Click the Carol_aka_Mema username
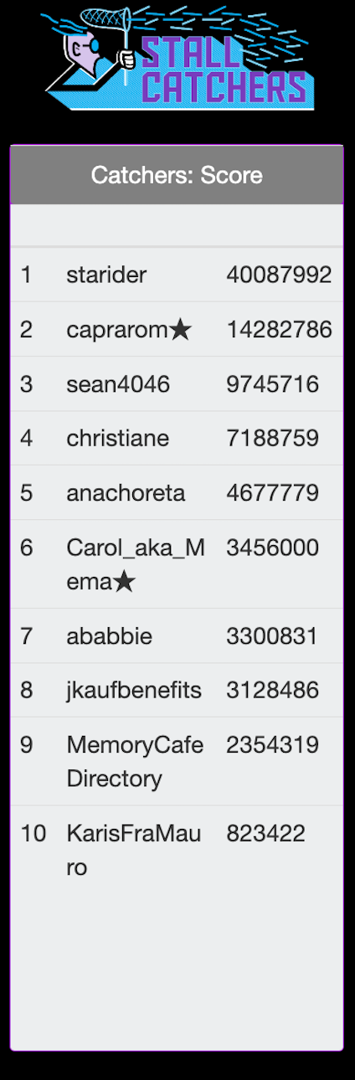Image resolution: width=355 pixels, height=1080 pixels. [x=136, y=564]
